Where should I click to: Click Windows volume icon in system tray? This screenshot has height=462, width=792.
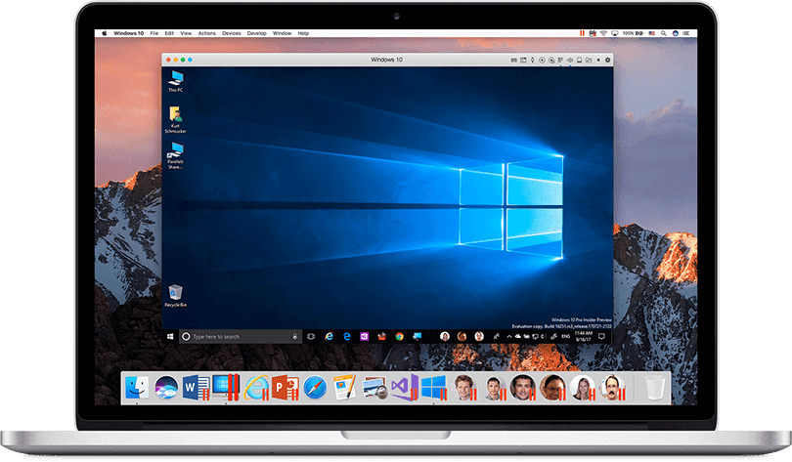pyautogui.click(x=544, y=336)
